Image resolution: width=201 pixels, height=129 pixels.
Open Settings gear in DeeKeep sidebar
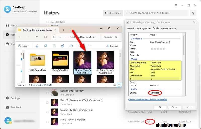tap(7, 98)
